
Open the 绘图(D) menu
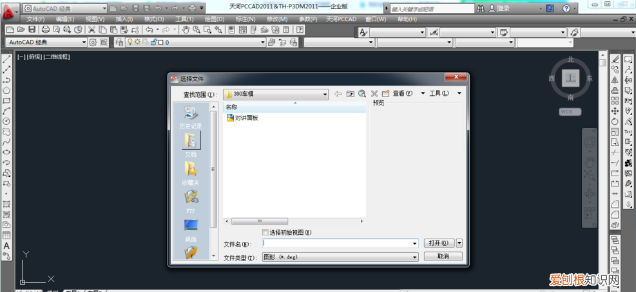(x=215, y=19)
